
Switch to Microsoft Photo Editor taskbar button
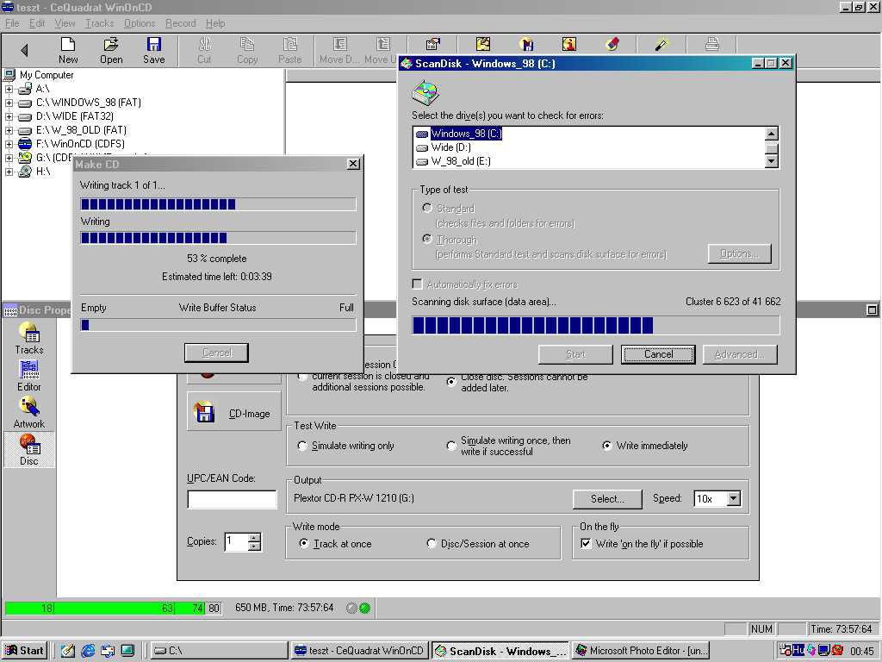point(642,651)
